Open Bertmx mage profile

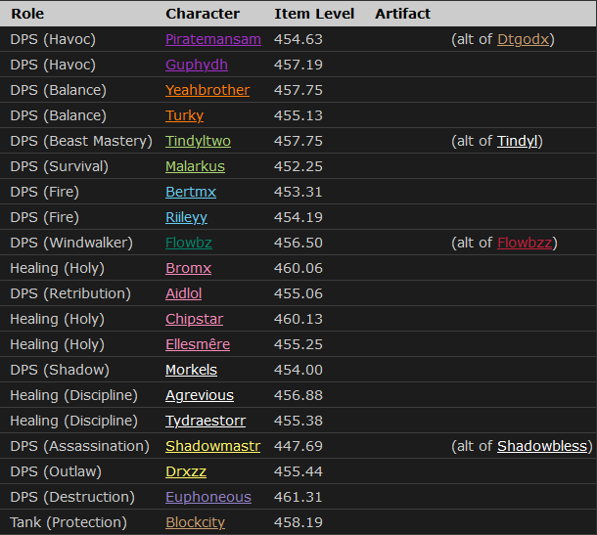click(x=190, y=192)
